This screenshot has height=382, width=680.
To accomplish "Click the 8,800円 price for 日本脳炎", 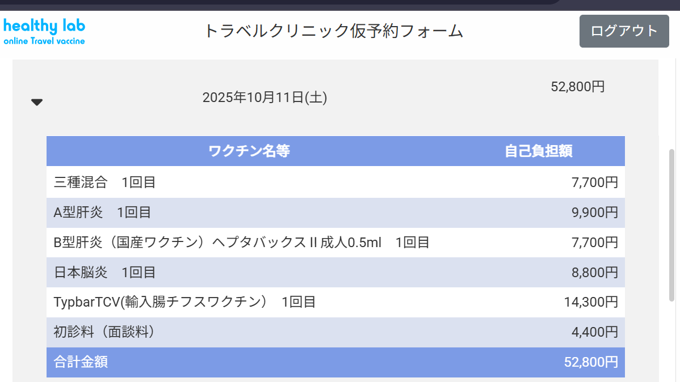I will (x=594, y=273).
